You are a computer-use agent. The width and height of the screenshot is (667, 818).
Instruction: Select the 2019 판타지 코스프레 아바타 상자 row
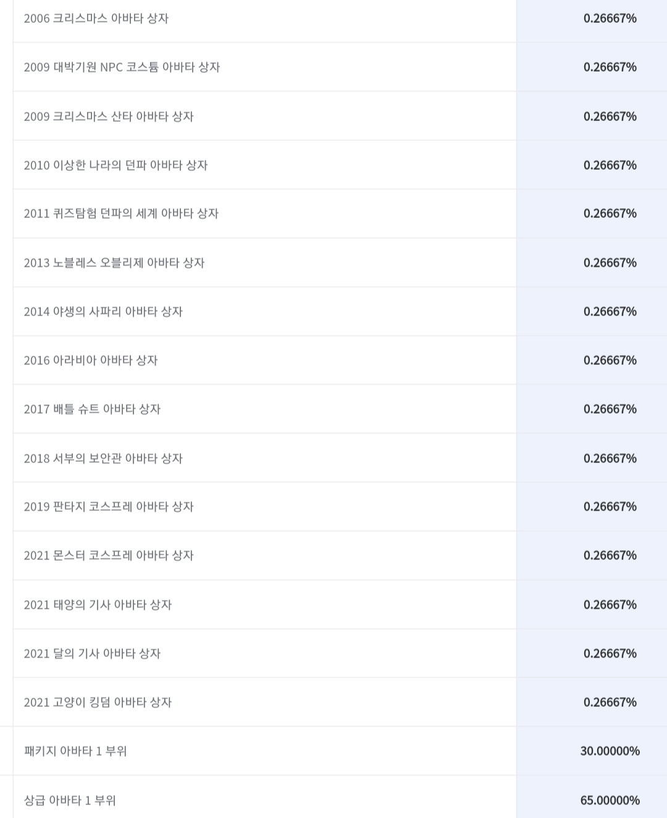tap(340, 506)
